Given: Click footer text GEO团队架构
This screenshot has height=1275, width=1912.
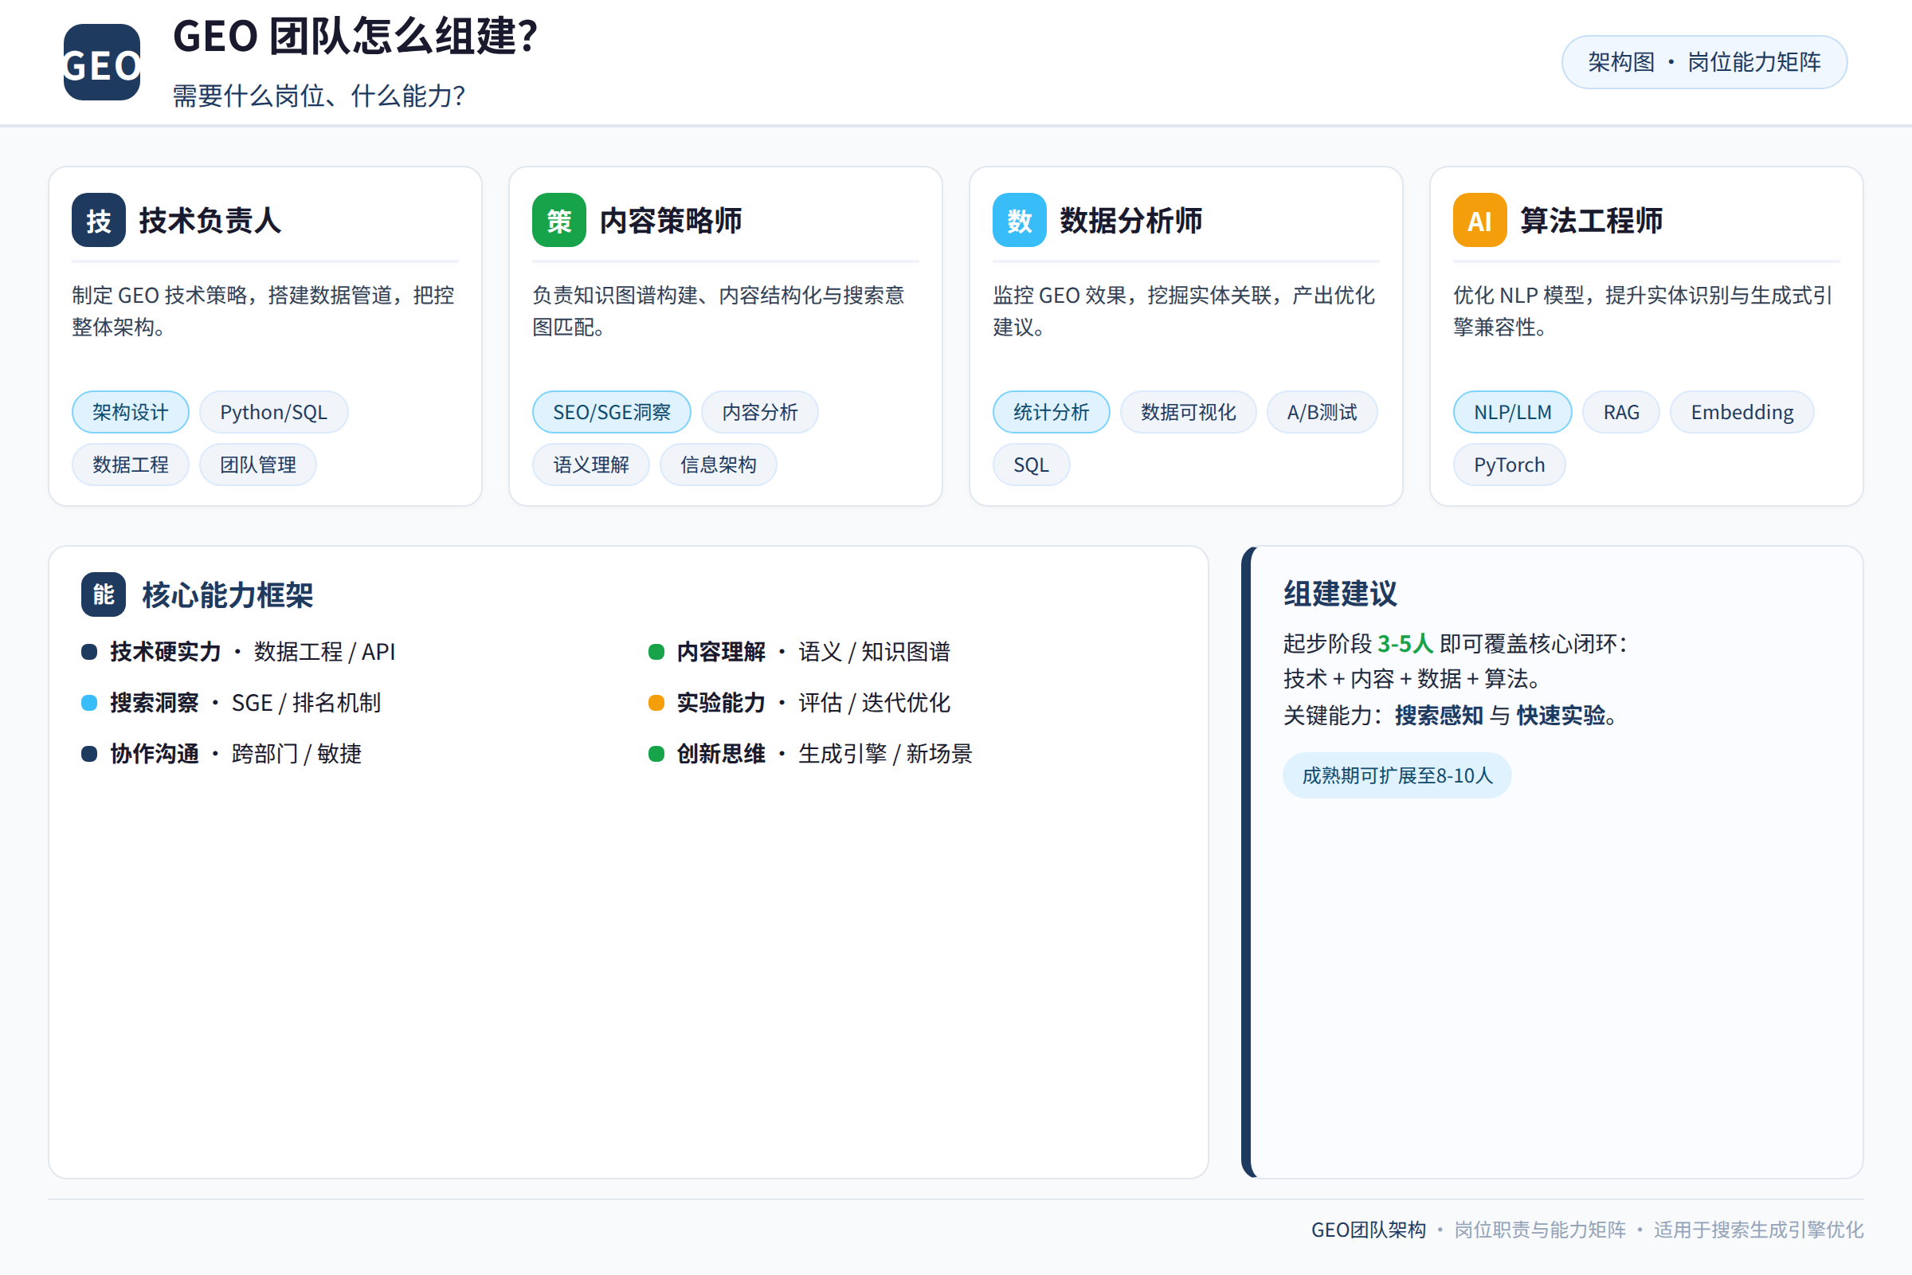Looking at the screenshot, I should coord(1369,1230).
